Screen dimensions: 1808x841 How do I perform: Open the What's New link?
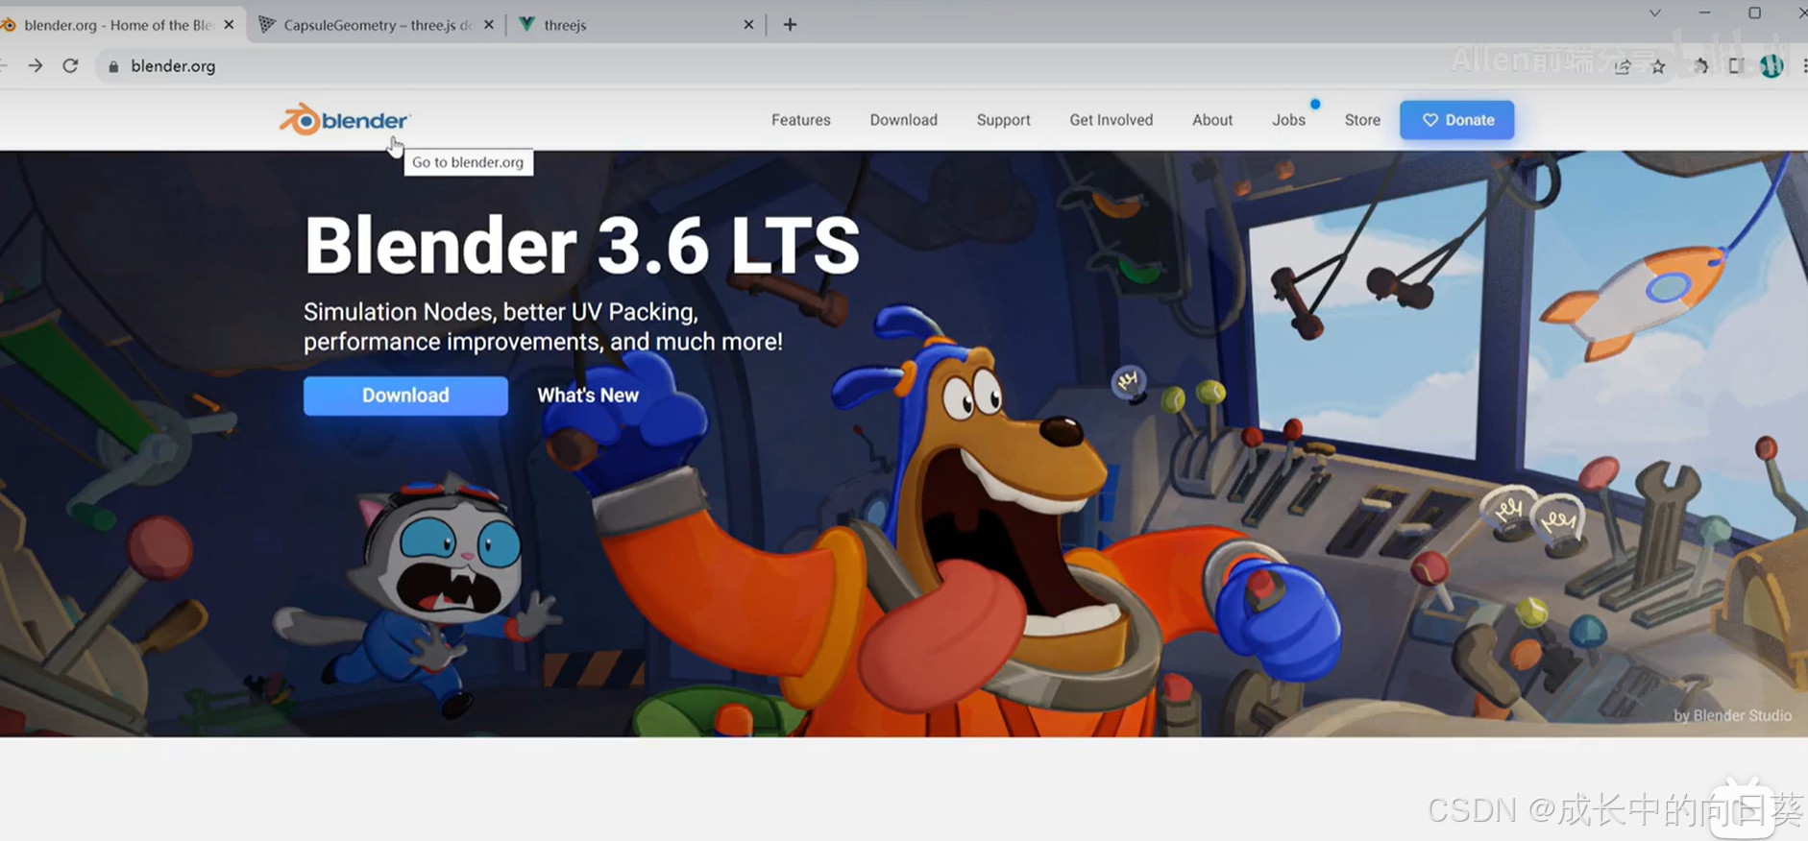click(x=588, y=396)
